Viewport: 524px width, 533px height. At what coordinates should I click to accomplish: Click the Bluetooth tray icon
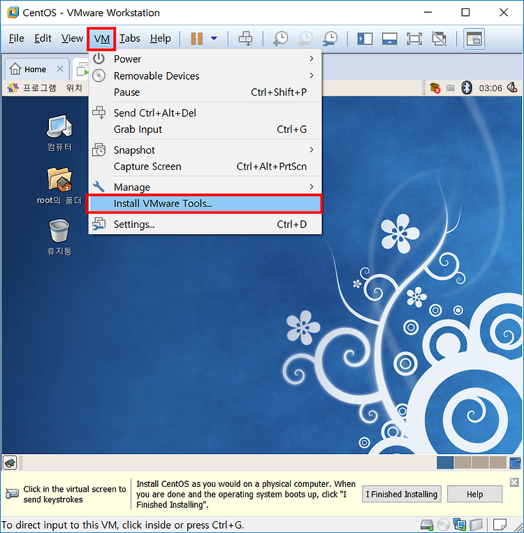tap(467, 87)
